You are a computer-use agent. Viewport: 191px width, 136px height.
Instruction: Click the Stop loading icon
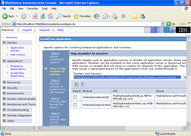tap(35, 16)
